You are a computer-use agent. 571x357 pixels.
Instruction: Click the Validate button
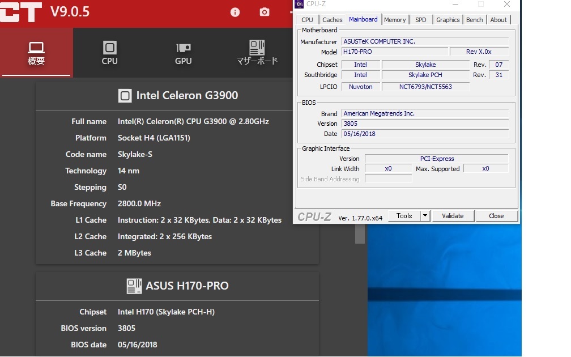pos(453,216)
